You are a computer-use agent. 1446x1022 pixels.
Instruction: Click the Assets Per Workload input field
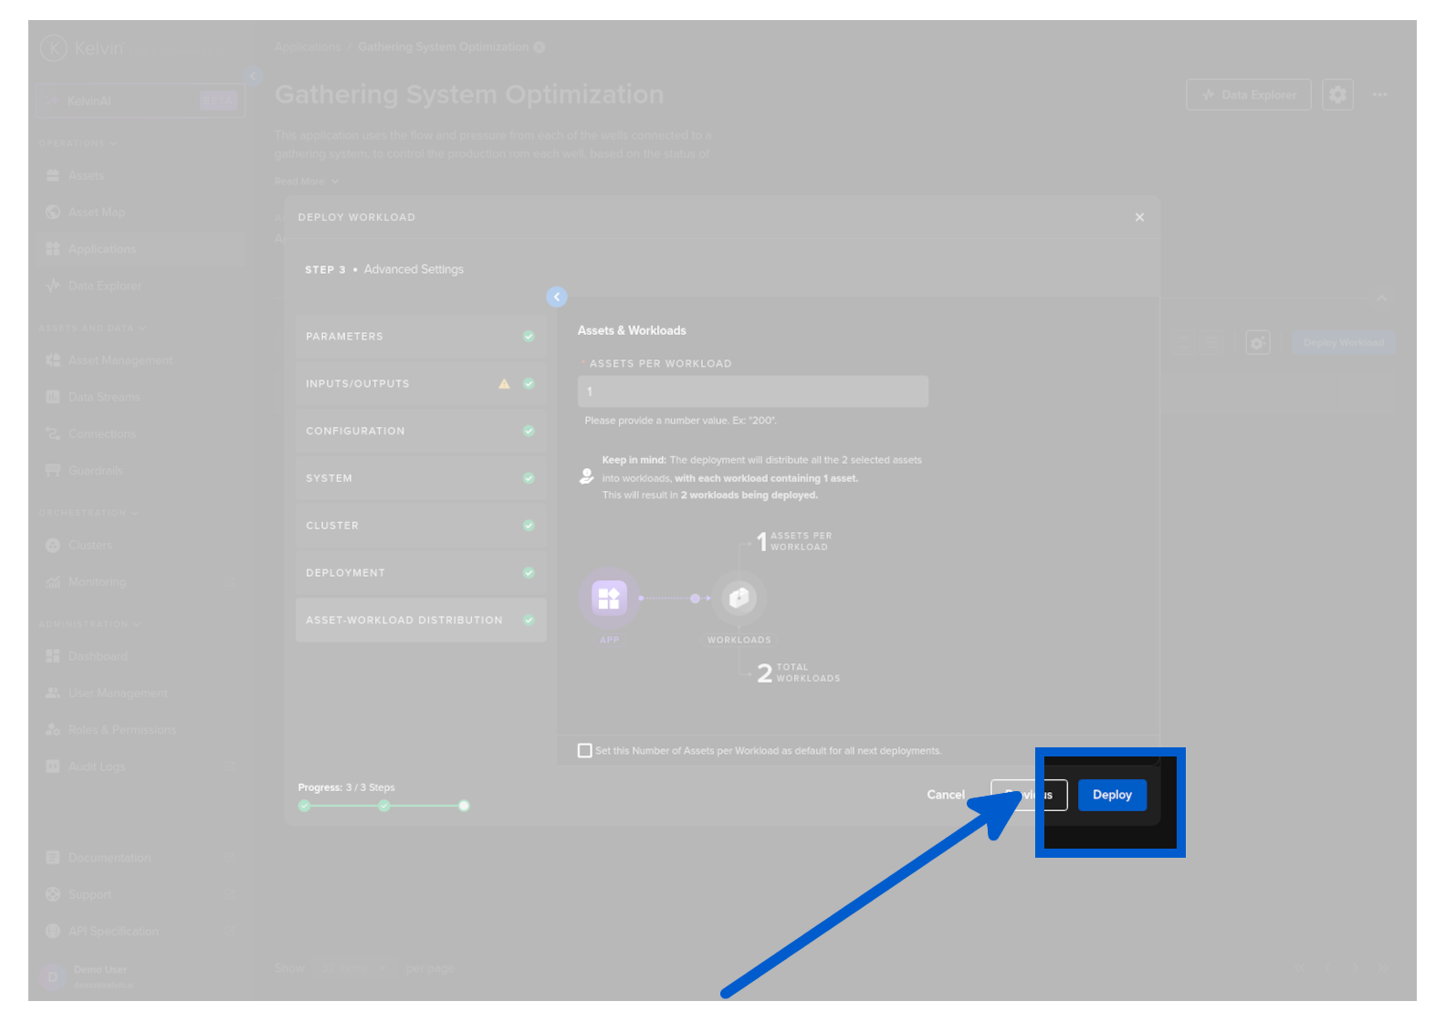click(x=752, y=391)
